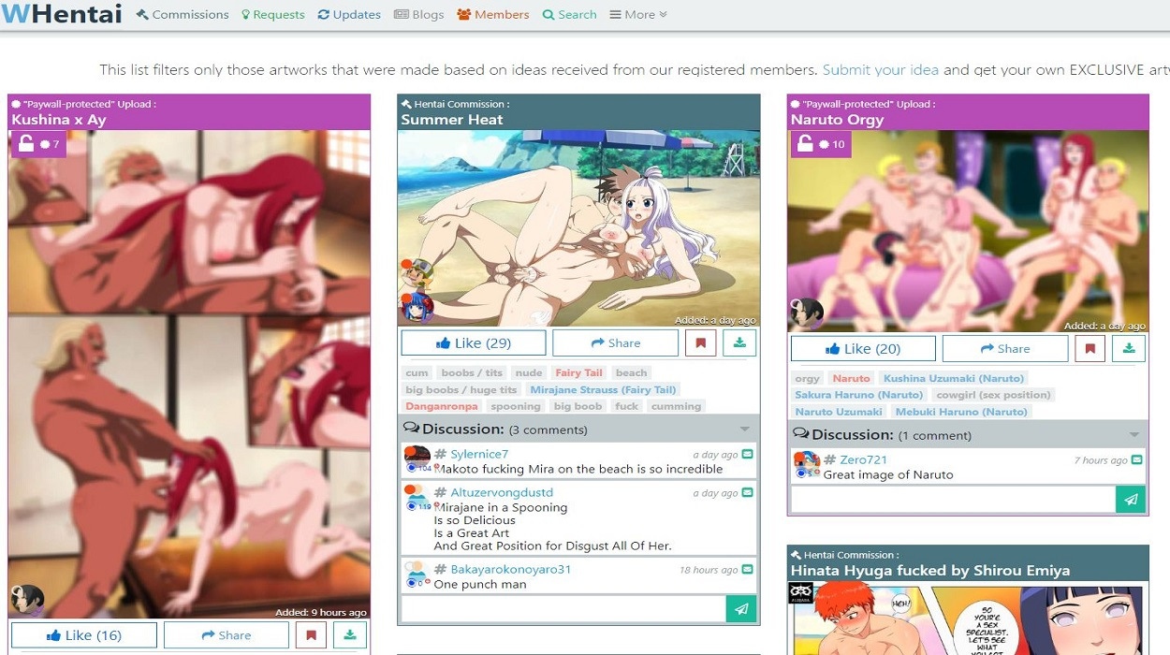The height and width of the screenshot is (655, 1170).
Task: Open Search from top navigation
Action: coord(569,15)
